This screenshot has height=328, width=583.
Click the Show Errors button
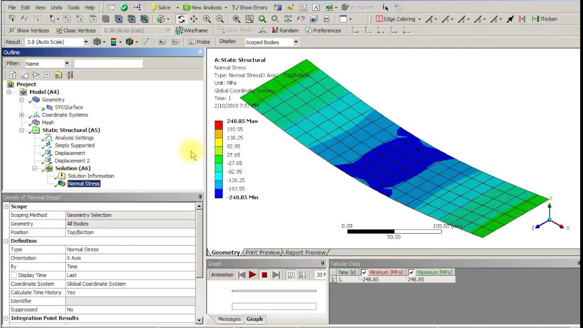pos(250,7)
